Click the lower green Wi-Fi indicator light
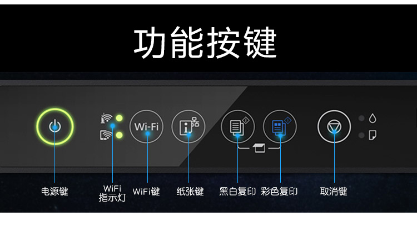The width and height of the screenshot is (417, 237). pos(120,135)
